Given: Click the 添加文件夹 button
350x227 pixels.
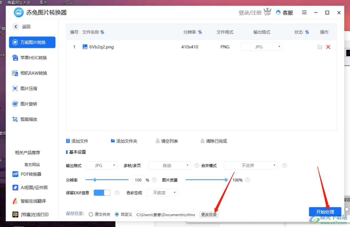Looking at the screenshot, I should pyautogui.click(x=124, y=141).
